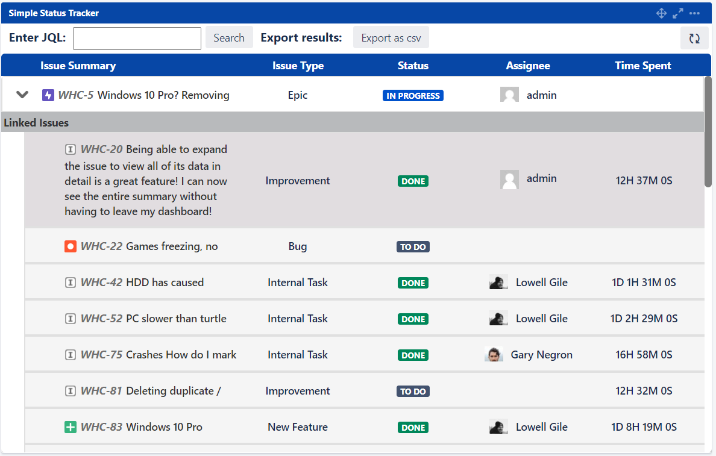
Task: Click admin avatar in the WHC-5 row
Action: click(x=510, y=95)
